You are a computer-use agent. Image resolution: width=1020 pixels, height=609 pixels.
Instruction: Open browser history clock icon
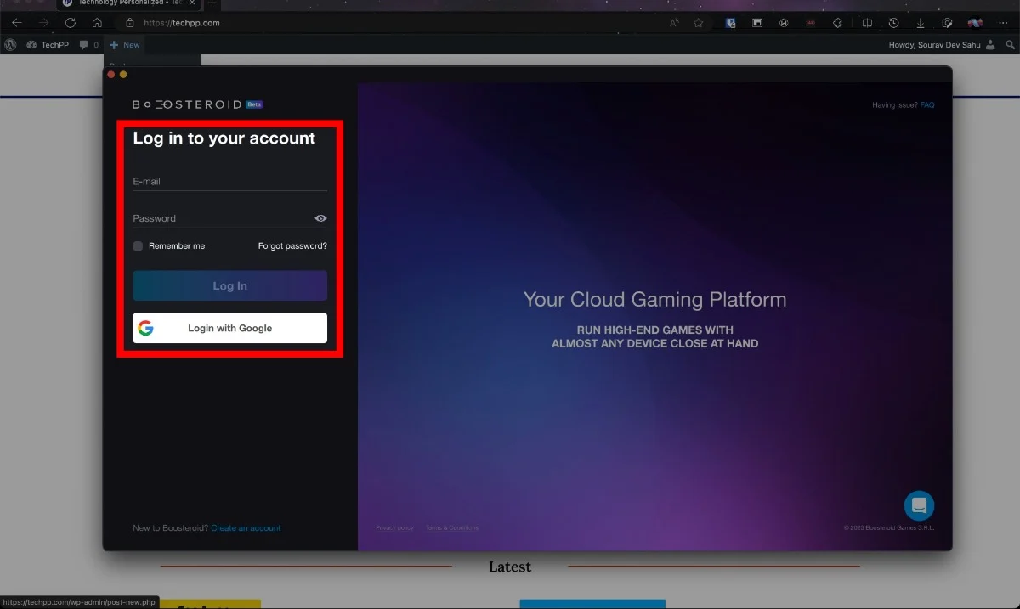(893, 23)
